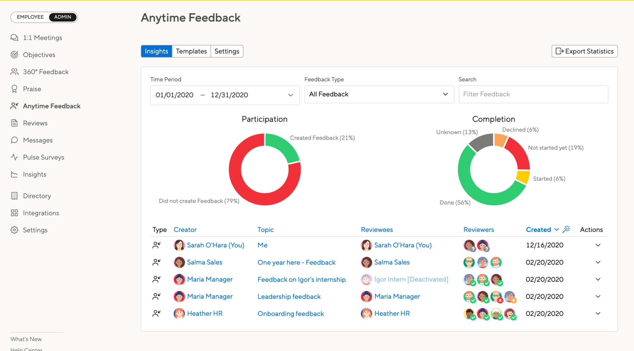Switch to the Settings tab
634x351 pixels.
coord(227,51)
